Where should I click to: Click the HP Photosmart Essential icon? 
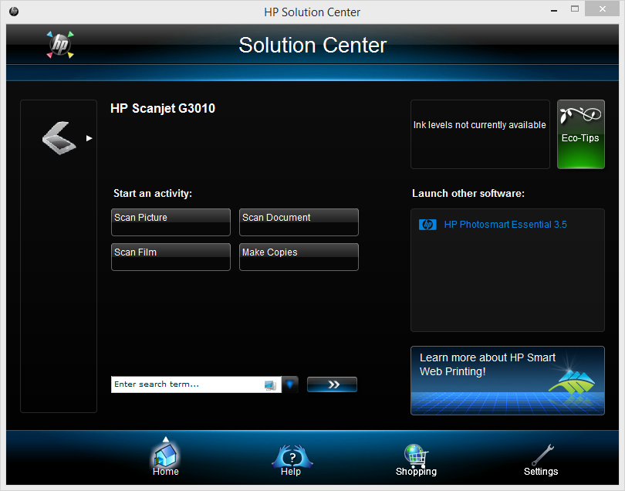coord(427,225)
